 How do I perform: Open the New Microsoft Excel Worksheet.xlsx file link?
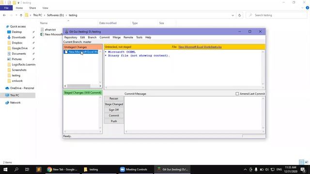[200, 47]
